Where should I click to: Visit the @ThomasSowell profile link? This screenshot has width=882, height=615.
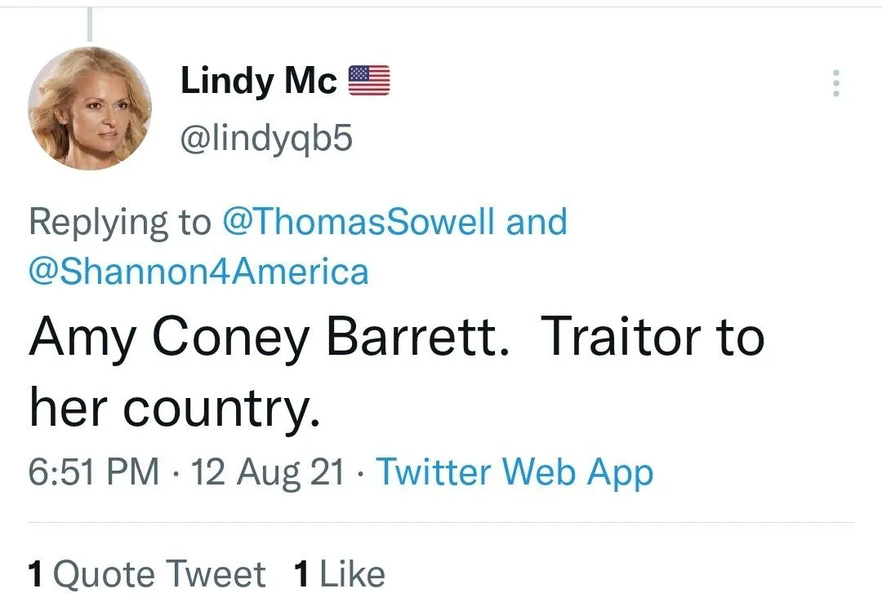(359, 223)
